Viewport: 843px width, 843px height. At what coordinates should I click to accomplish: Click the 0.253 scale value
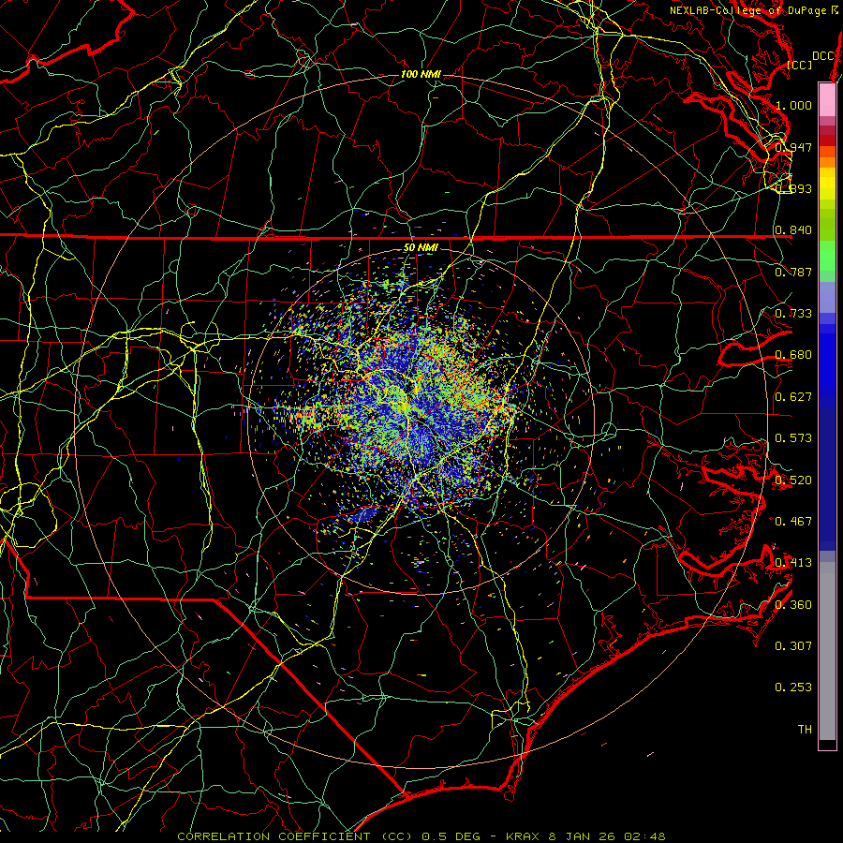click(793, 688)
